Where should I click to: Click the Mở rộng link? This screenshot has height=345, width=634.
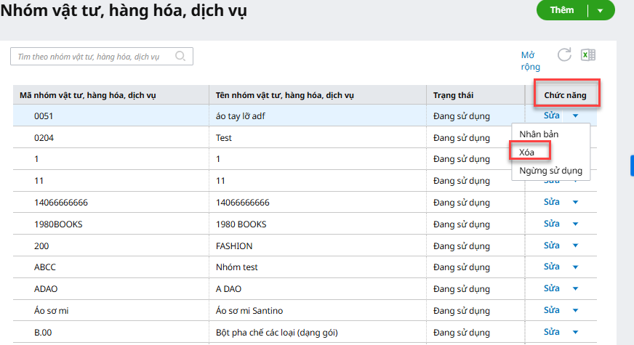pyautogui.click(x=530, y=61)
